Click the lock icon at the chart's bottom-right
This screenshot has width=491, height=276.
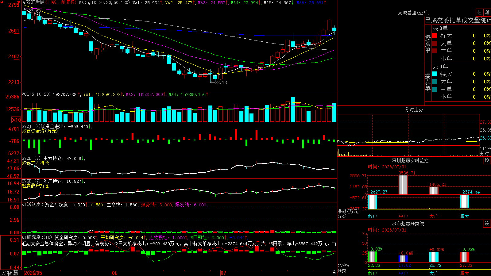click(x=334, y=272)
